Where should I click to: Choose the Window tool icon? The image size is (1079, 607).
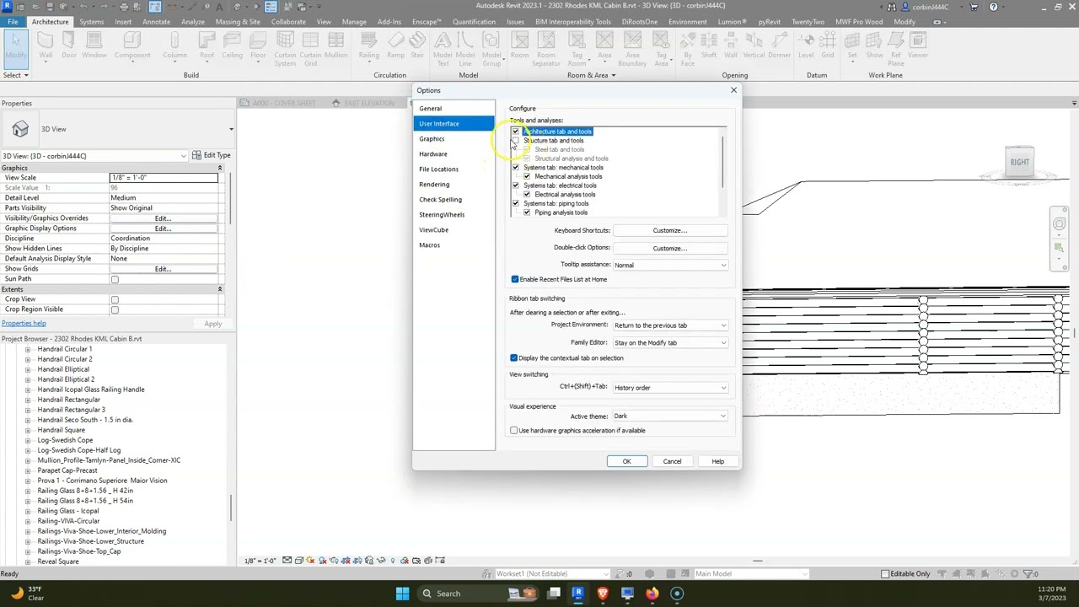(x=94, y=45)
